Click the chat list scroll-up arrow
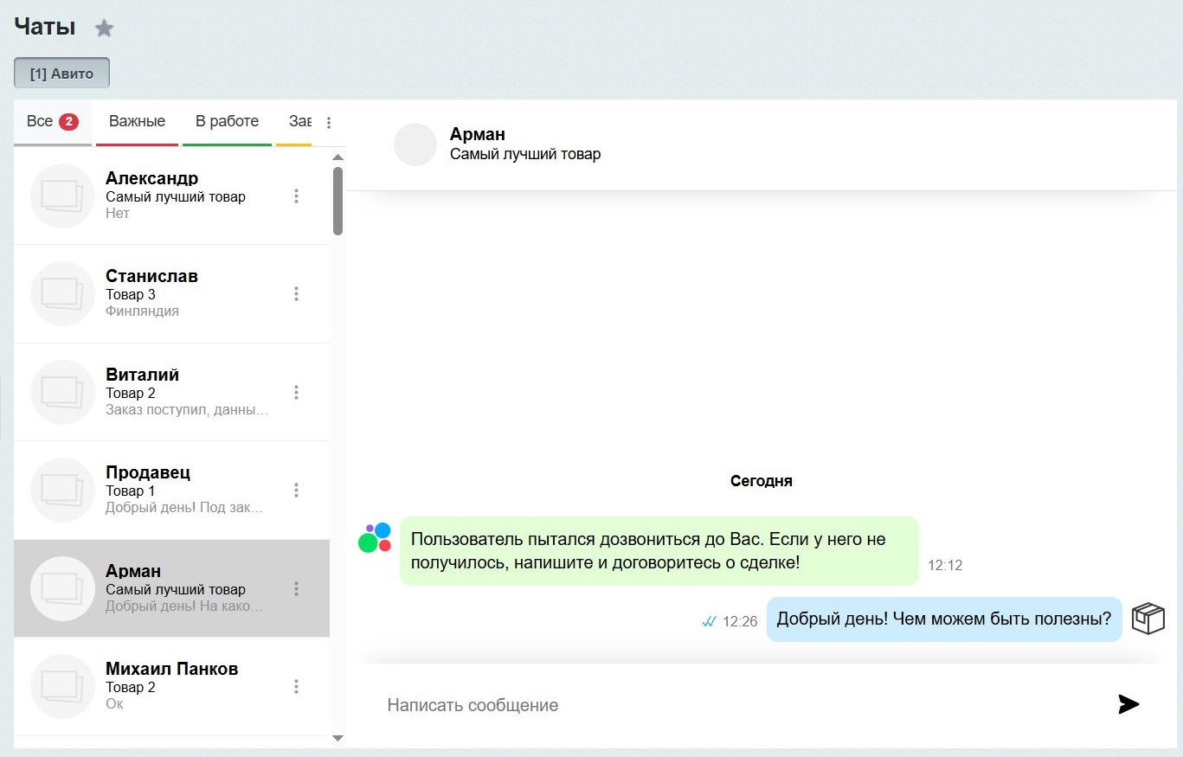Screen dimensions: 1183x757 click(x=338, y=157)
